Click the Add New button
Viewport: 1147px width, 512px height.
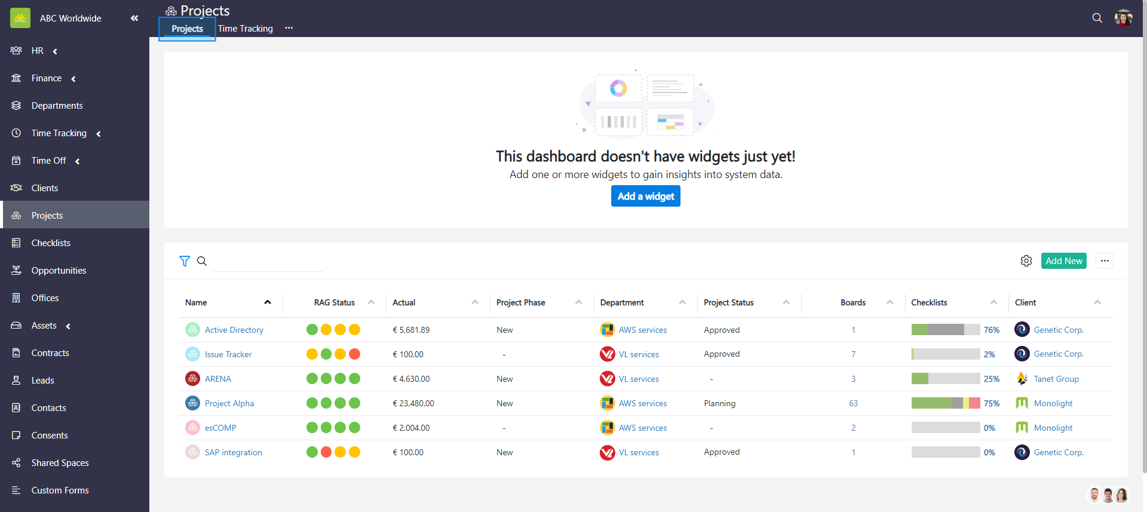[x=1063, y=261]
